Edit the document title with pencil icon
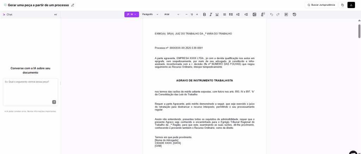The width and height of the screenshot is (361, 154). (x=73, y=5)
